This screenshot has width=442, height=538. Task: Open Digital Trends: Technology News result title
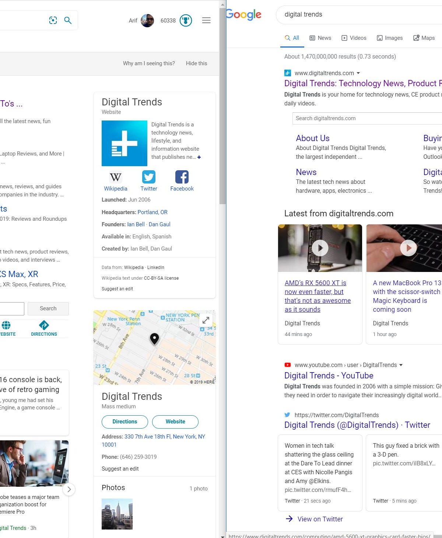[x=363, y=84]
